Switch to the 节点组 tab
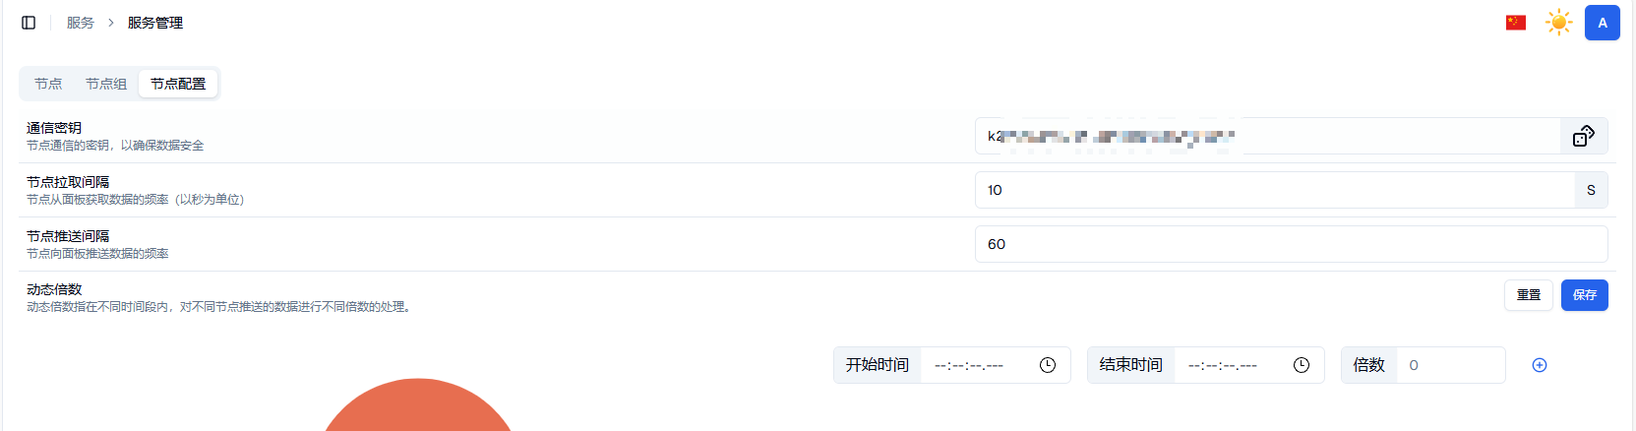This screenshot has height=431, width=1636. click(x=106, y=84)
